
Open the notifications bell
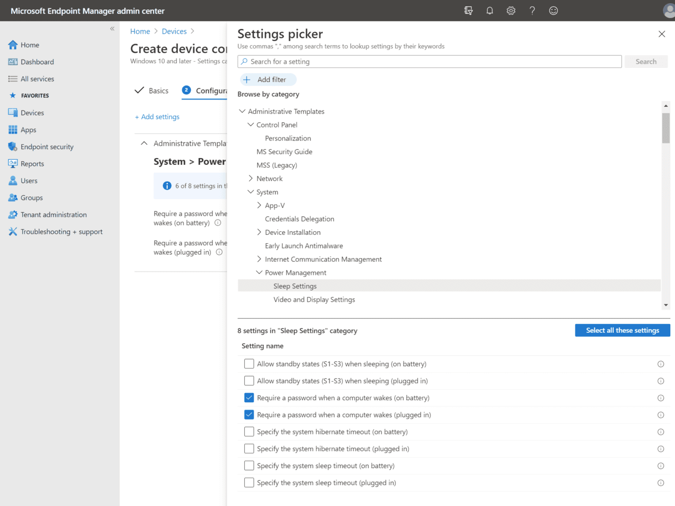(490, 11)
